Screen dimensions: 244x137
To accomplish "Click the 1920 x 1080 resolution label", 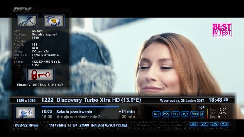I will 26,100.
